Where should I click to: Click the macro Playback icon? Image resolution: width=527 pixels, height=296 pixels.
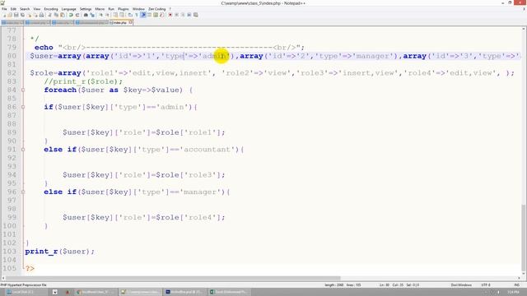183,15
